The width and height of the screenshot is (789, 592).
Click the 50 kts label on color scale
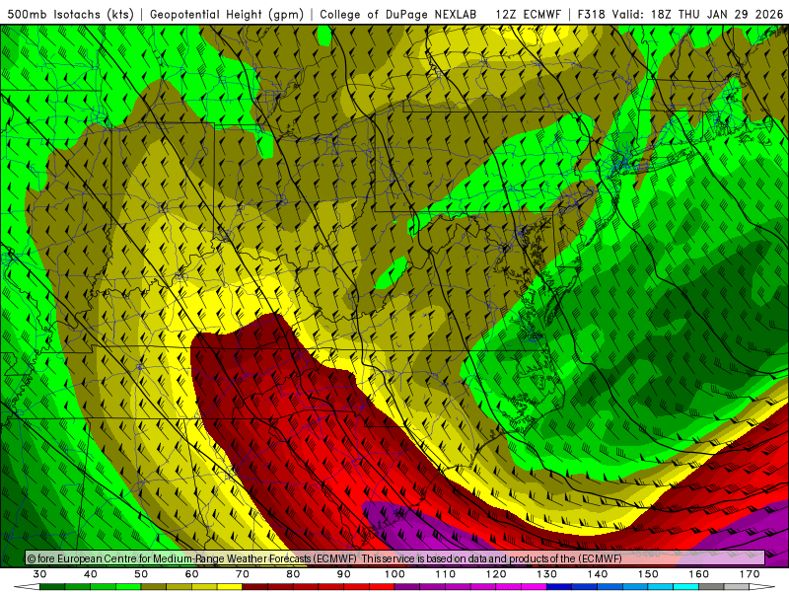[x=141, y=574]
